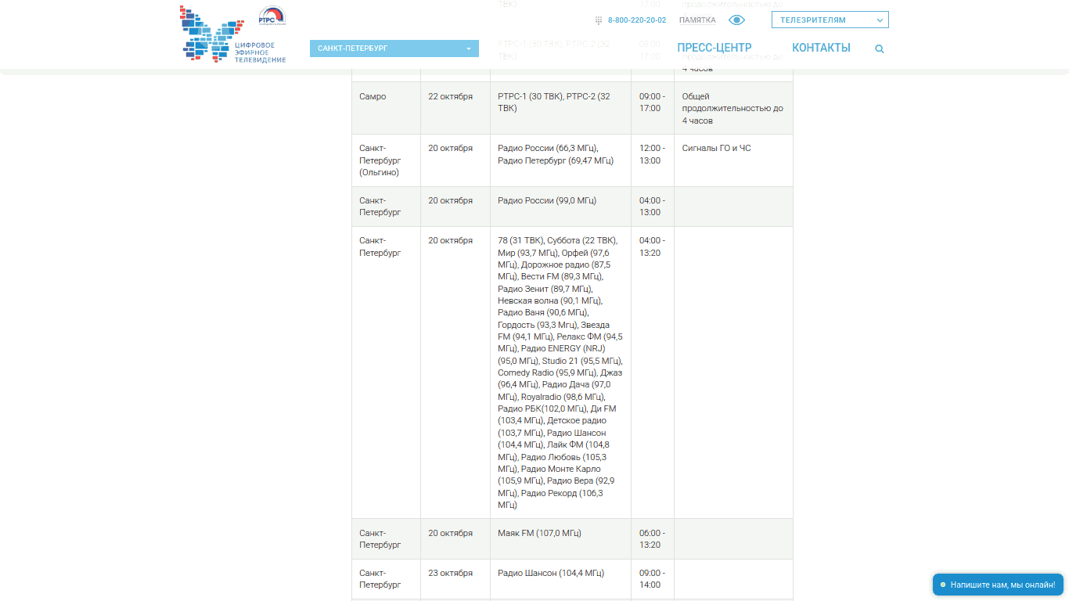1069x601 pixels.
Task: Select the Санкт-Петербург (Ольгино) cell
Action: (387, 160)
